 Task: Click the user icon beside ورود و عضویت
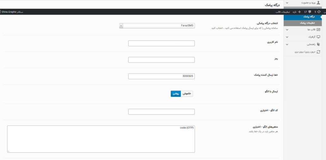[318, 3]
